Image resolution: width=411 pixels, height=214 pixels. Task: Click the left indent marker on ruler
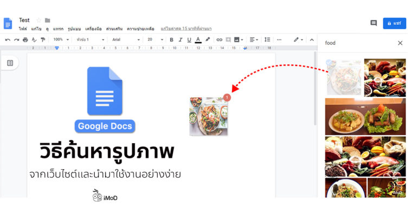(57, 48)
